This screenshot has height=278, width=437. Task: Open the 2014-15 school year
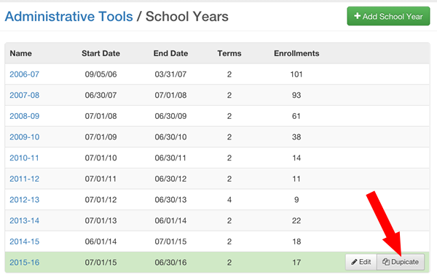25,242
